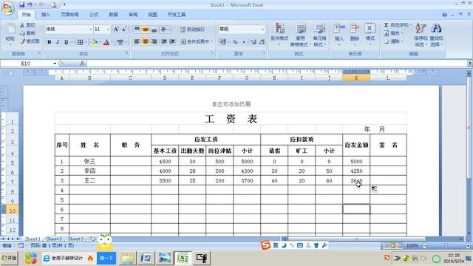This screenshot has height=266, width=473.
Task: Switch to the 数据 ribbon tab
Action: tap(113, 15)
